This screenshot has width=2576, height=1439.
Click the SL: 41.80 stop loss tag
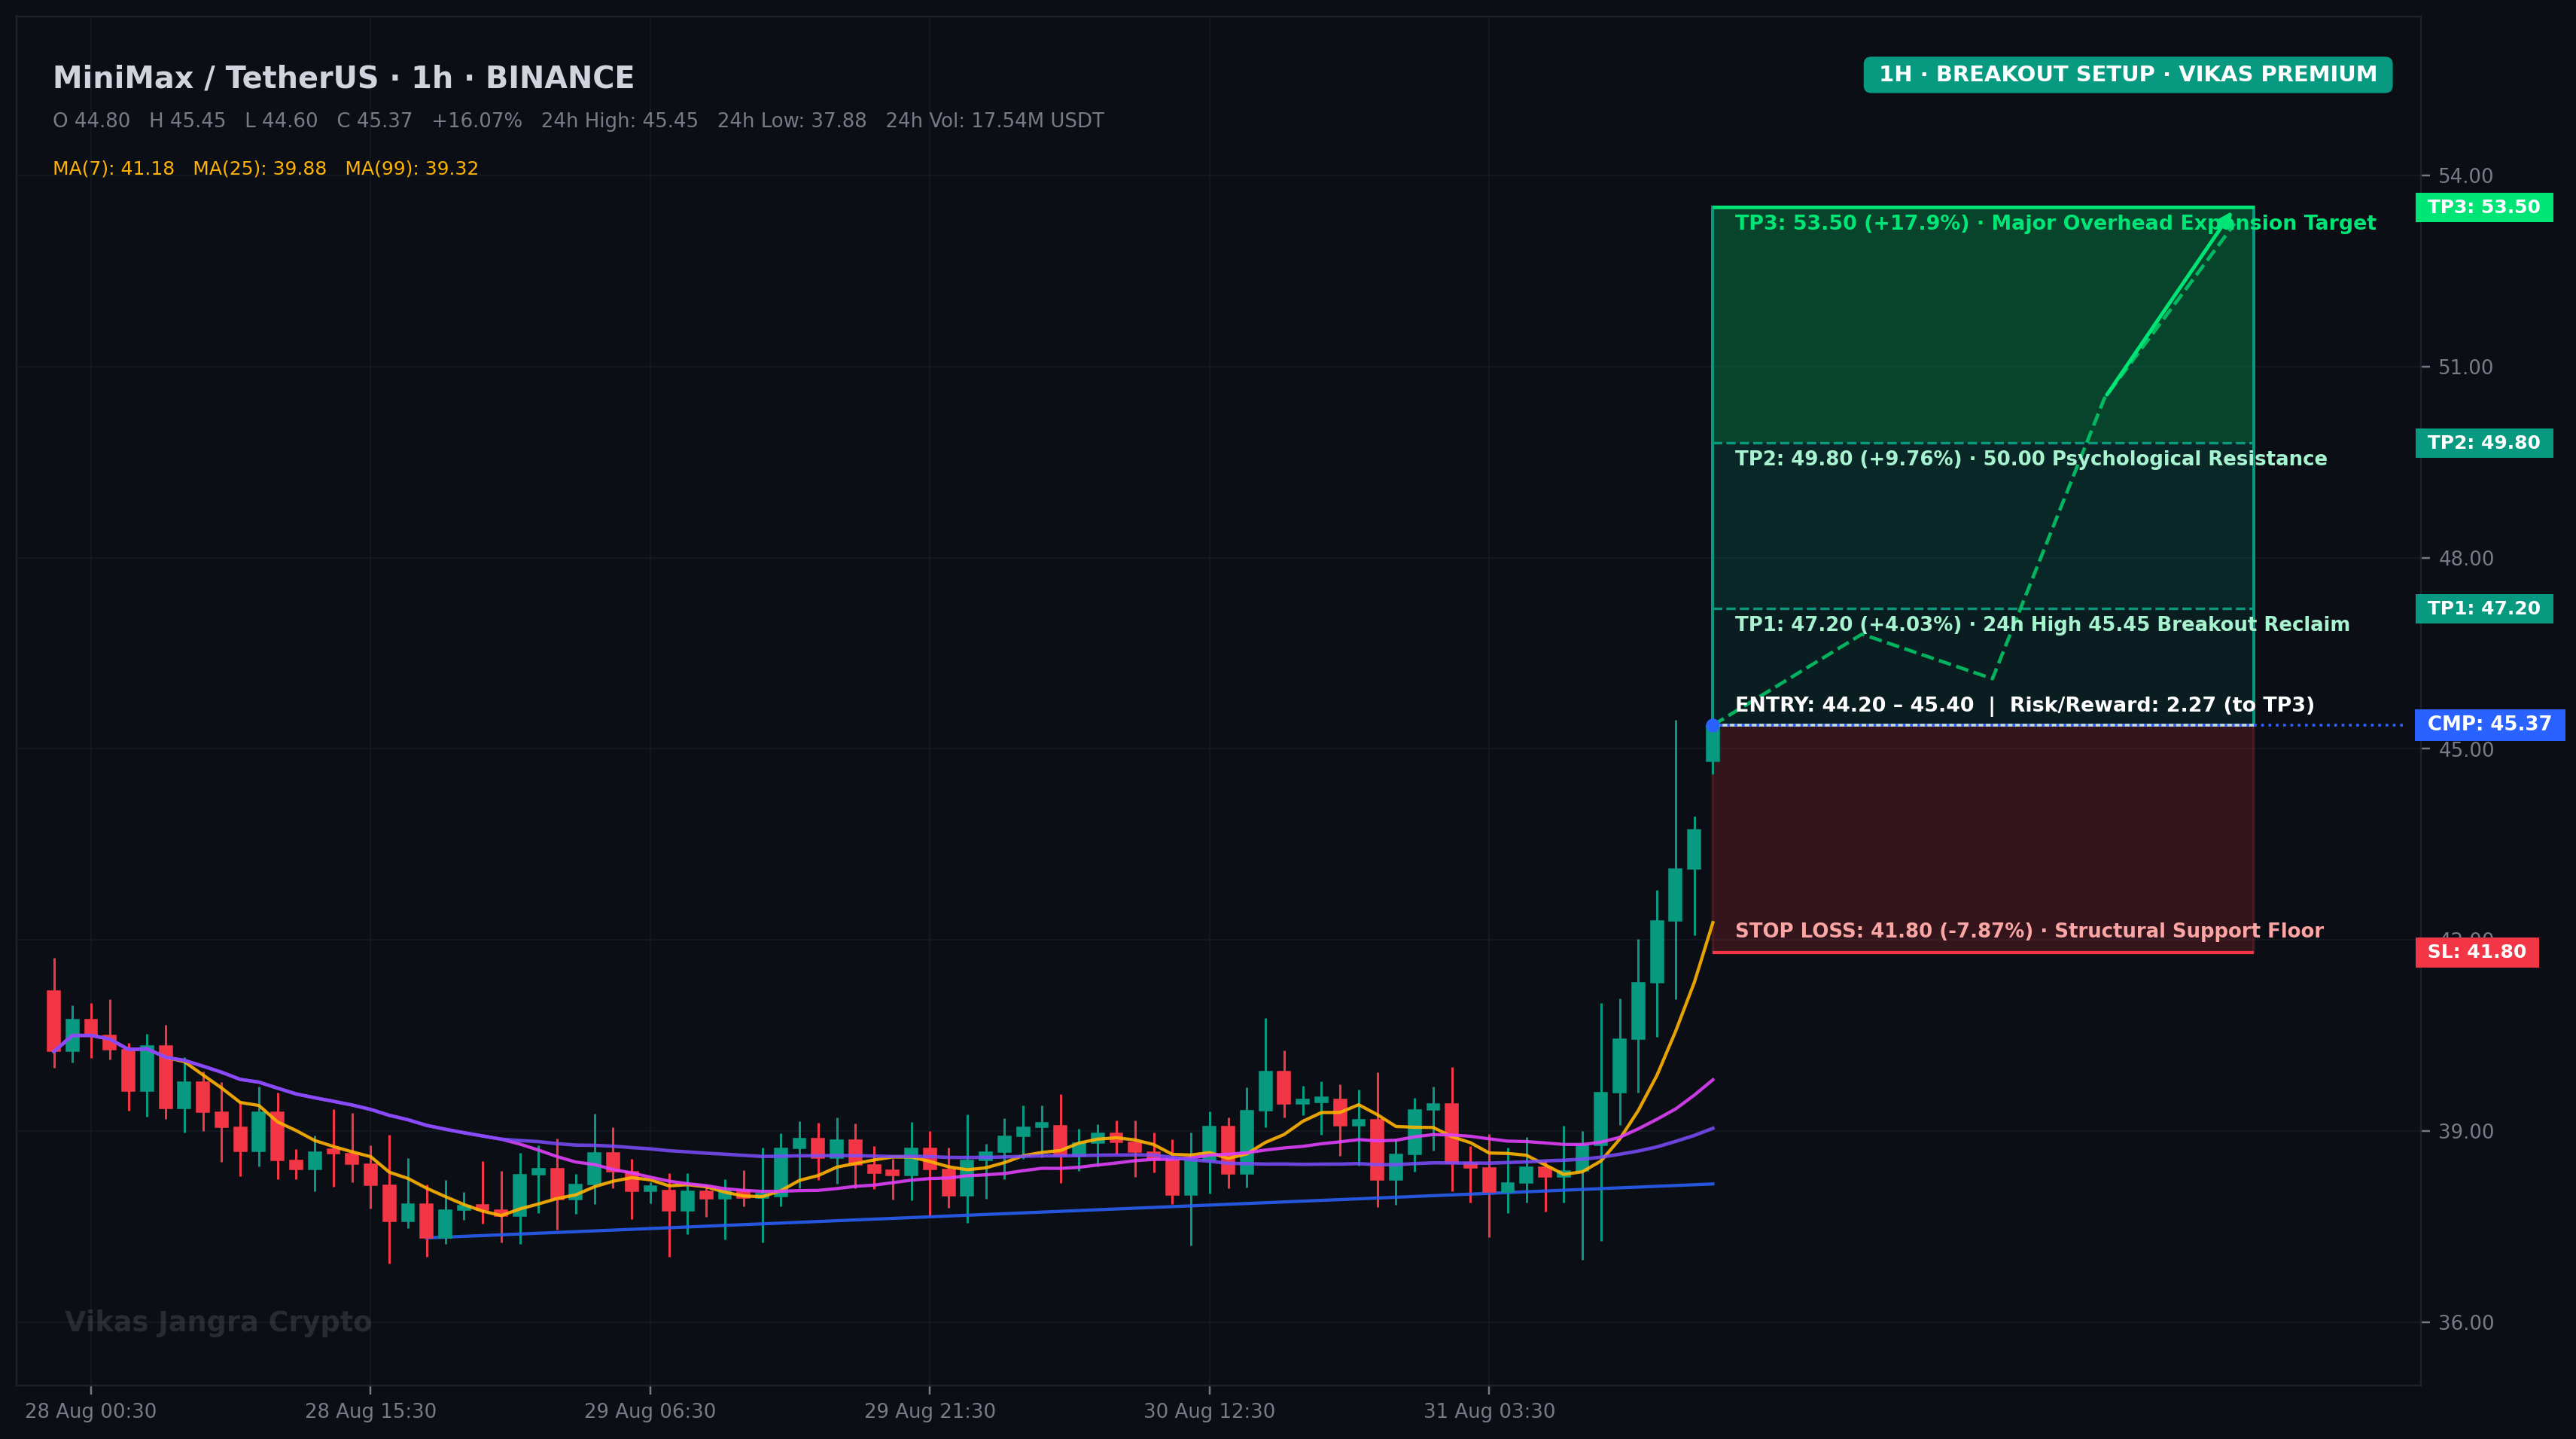pos(2476,952)
